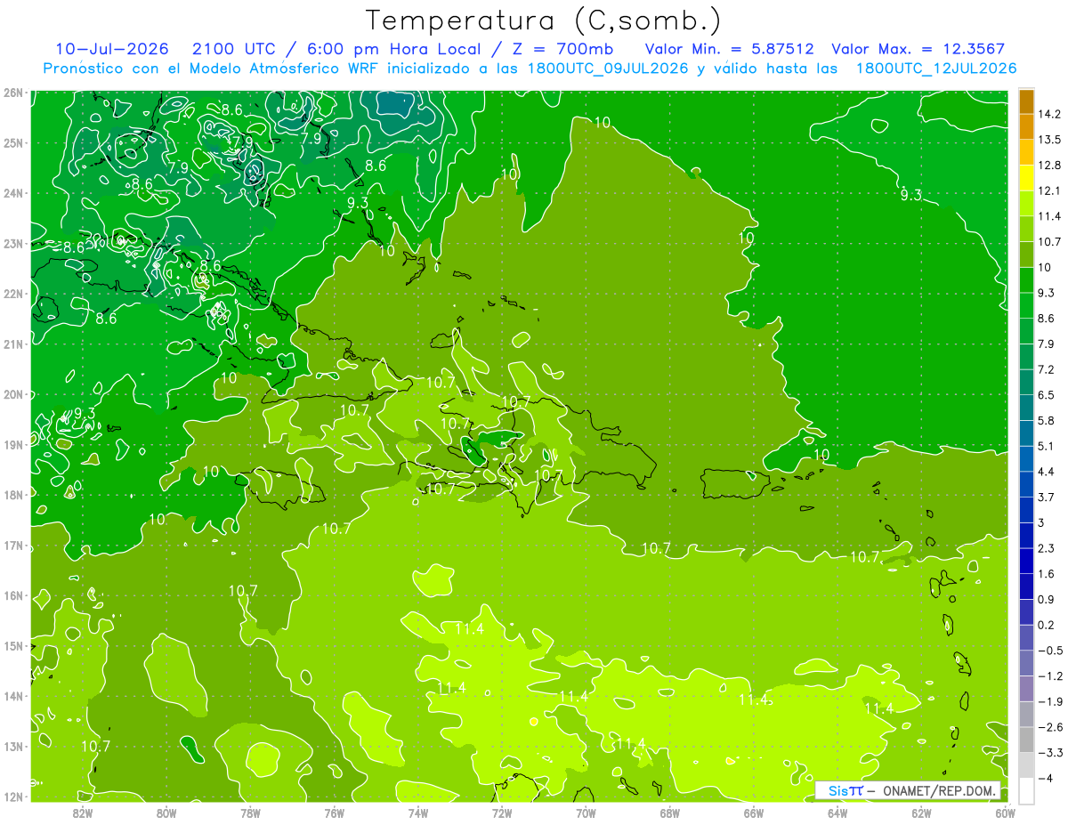Image resolution: width=1068 pixels, height=825 pixels.
Task: Click the legend value "0.9"
Action: click(1047, 599)
